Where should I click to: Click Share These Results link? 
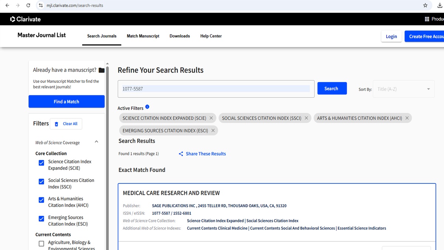206,154
